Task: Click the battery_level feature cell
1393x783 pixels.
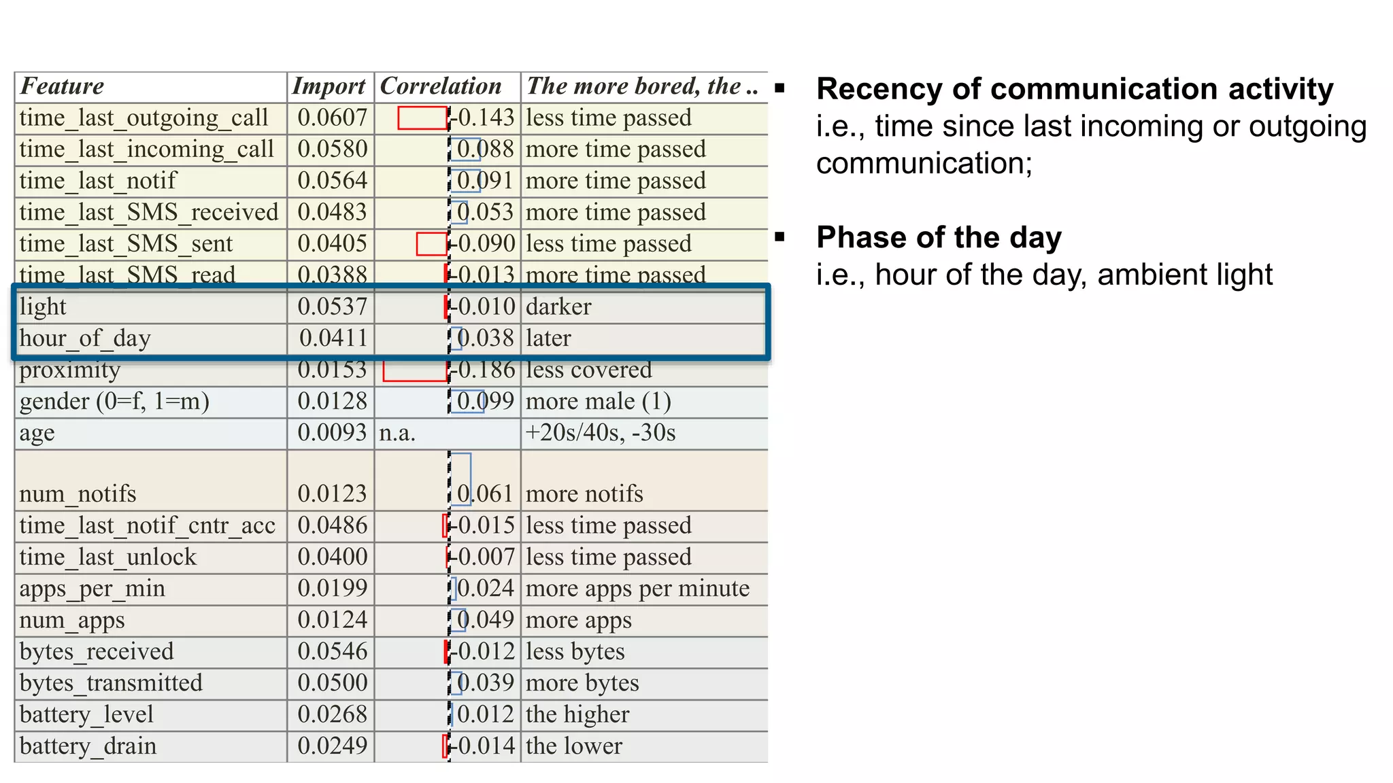Action: (x=150, y=715)
